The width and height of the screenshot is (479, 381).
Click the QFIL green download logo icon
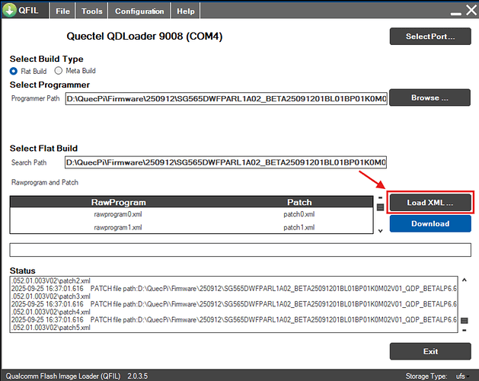tap(9, 10)
